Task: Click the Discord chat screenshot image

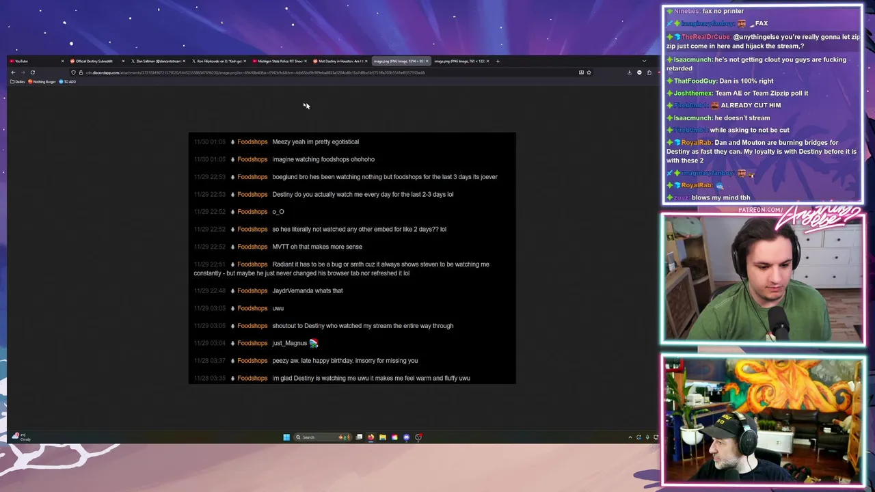Action: pos(352,258)
